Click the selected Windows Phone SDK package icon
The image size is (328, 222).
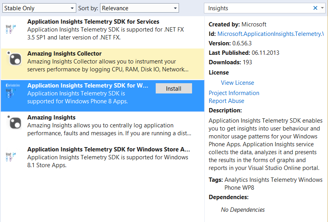coord(11,91)
